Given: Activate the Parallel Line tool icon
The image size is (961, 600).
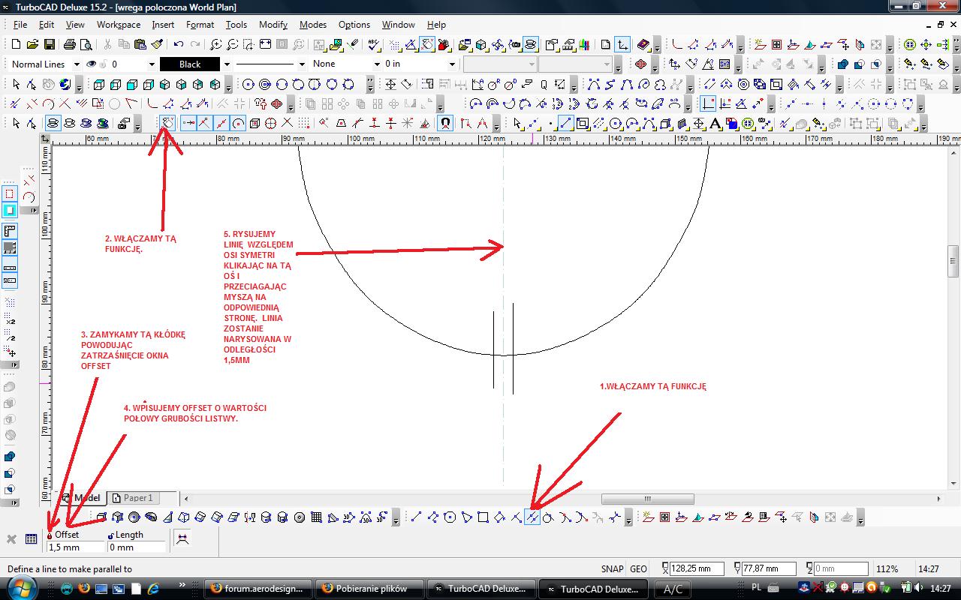Looking at the screenshot, I should pos(532,517).
